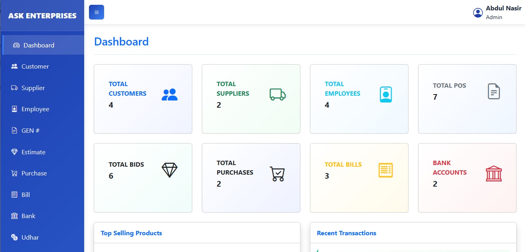
Task: Navigate to Estimate in the sidebar
Action: pos(33,152)
